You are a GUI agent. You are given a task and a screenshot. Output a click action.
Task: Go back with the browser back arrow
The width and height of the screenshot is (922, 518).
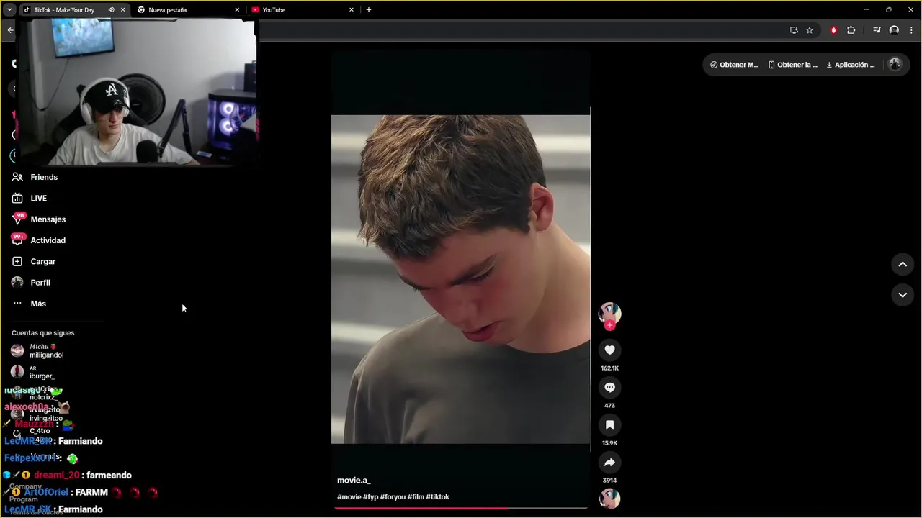10,30
